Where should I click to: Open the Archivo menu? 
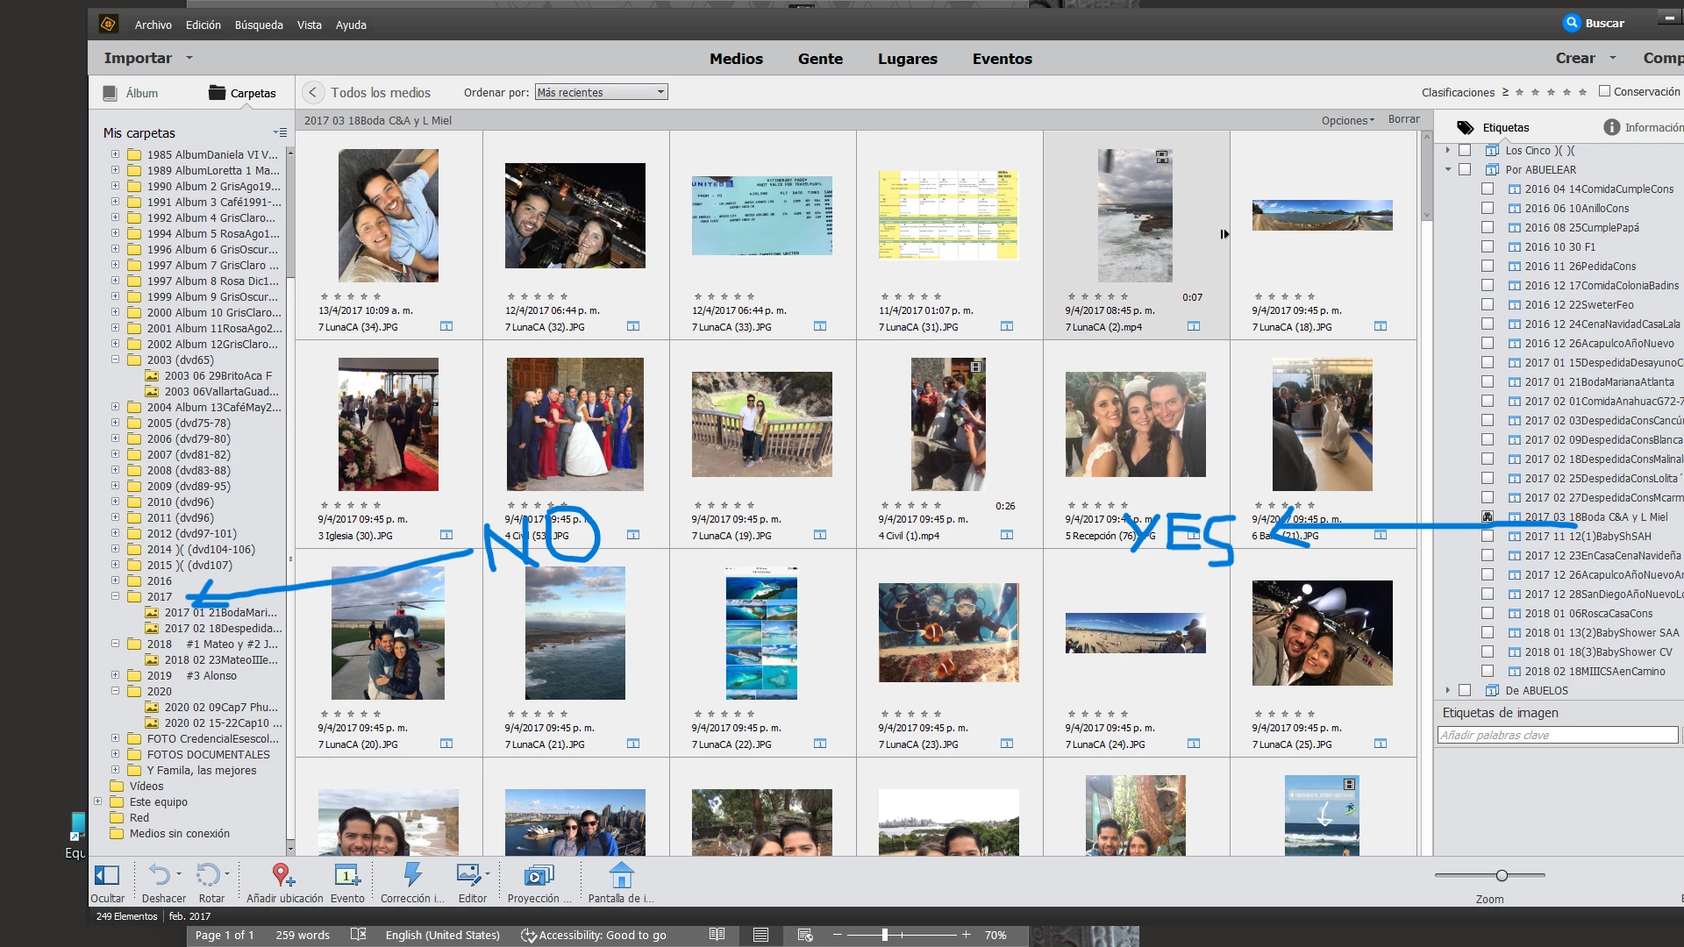[x=153, y=25]
